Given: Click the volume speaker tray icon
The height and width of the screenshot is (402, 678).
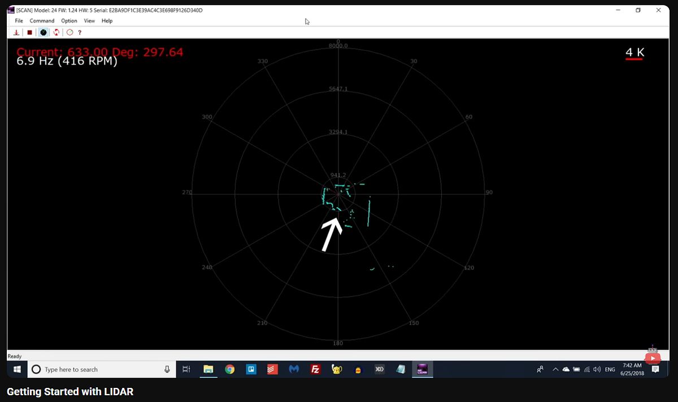Looking at the screenshot, I should (597, 369).
